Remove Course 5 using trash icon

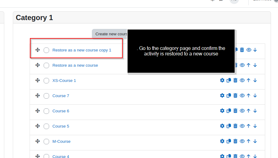coord(235,126)
